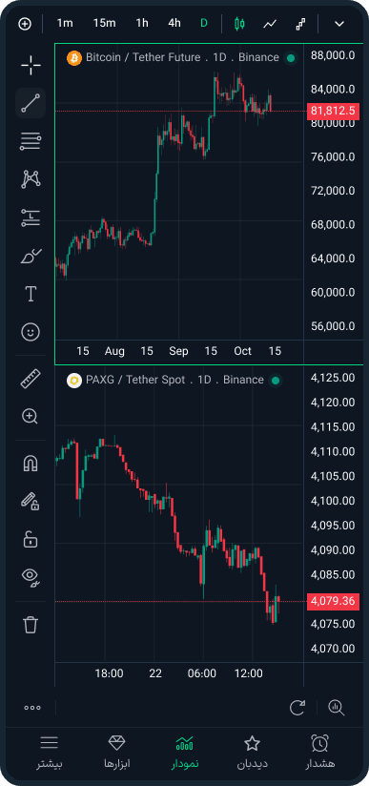Screen dimensions: 369x786
Task: Open the ابزارها (Tools) tab
Action: pyautogui.click(x=117, y=753)
